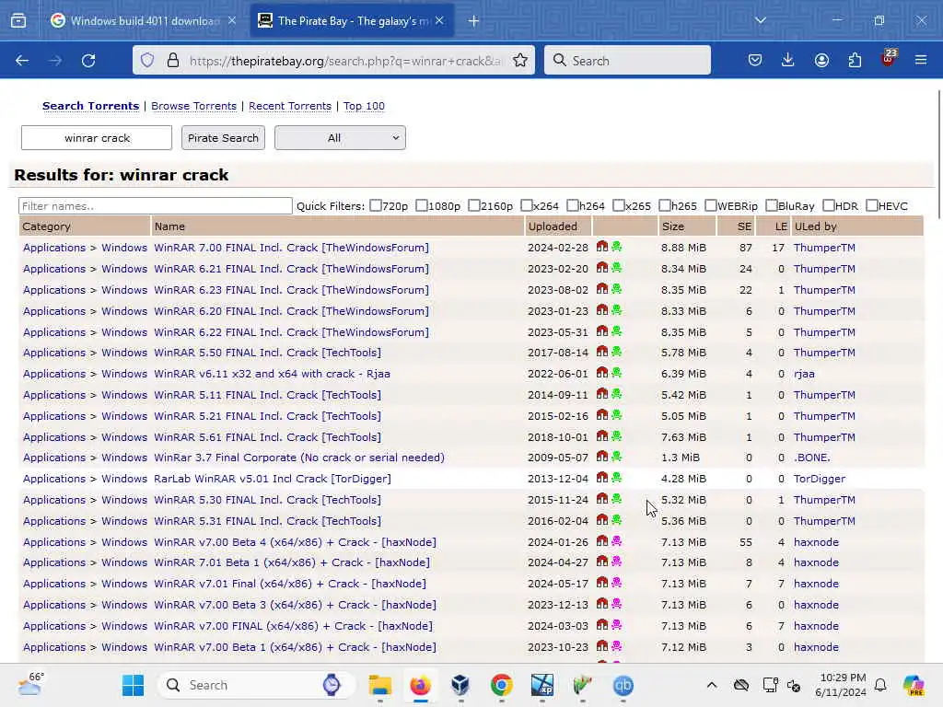Click the Firefox Search bar
The width and height of the screenshot is (943, 707).
click(627, 60)
